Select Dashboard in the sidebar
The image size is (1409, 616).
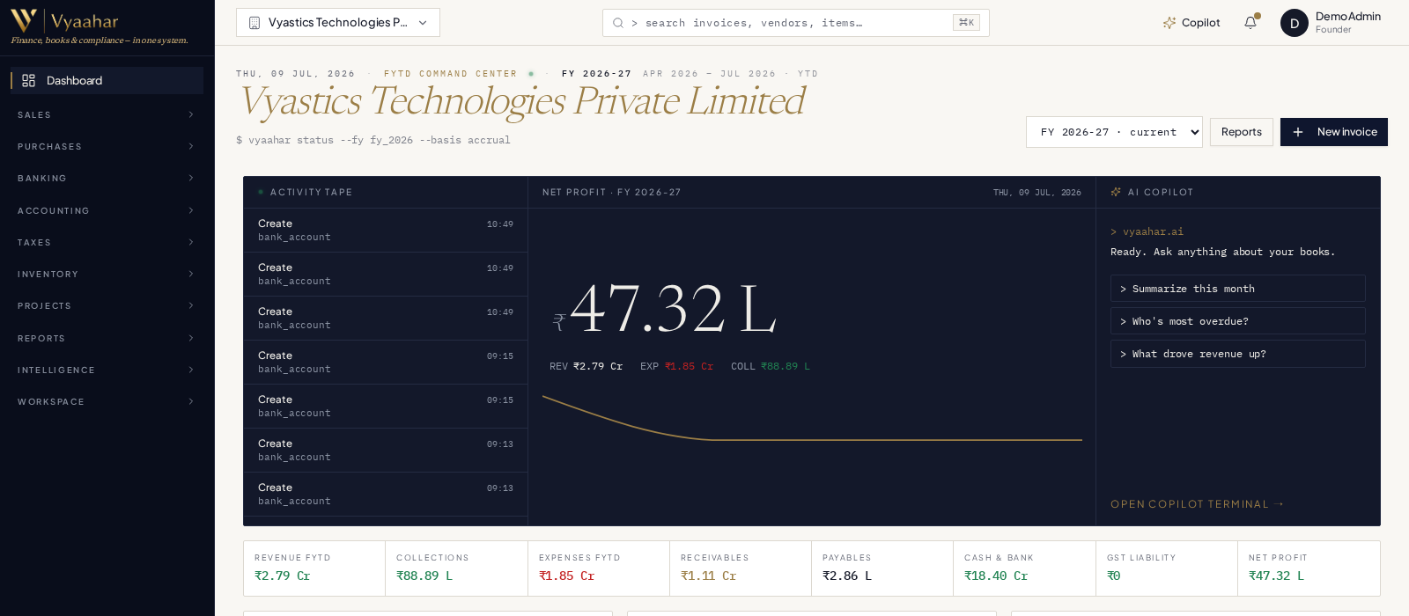107,80
